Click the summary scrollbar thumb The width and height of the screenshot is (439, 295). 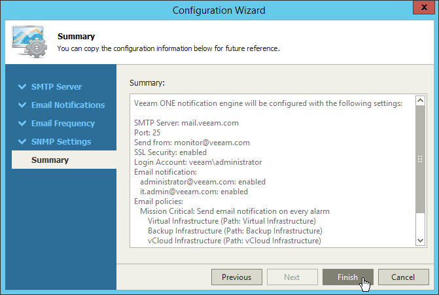coord(421,159)
